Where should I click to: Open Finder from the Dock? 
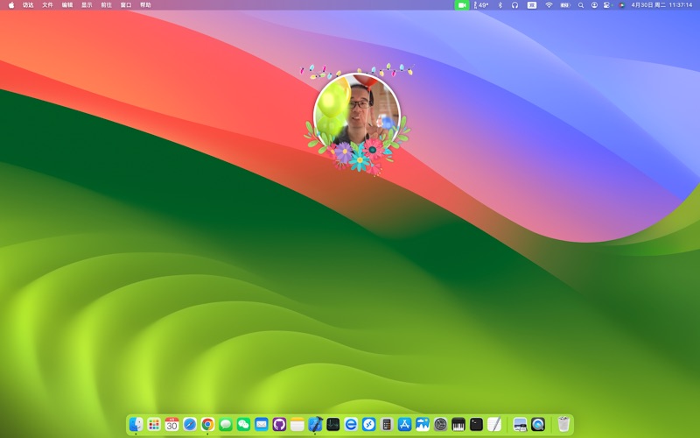tap(136, 425)
